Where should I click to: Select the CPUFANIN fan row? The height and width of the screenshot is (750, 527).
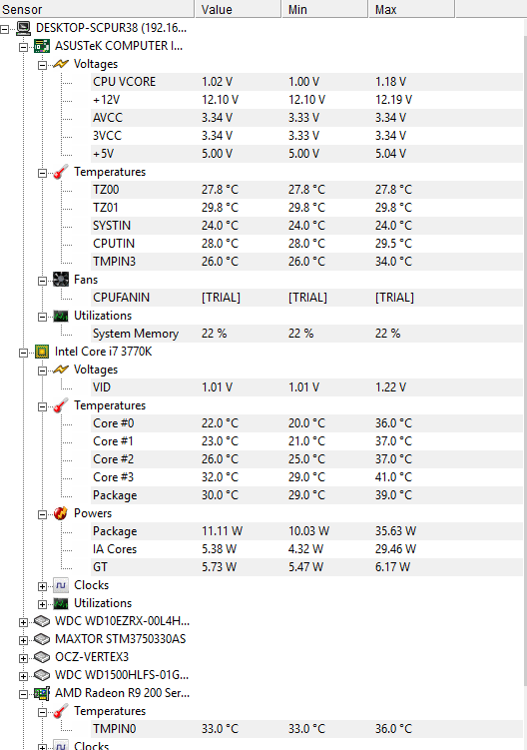[306, 298]
